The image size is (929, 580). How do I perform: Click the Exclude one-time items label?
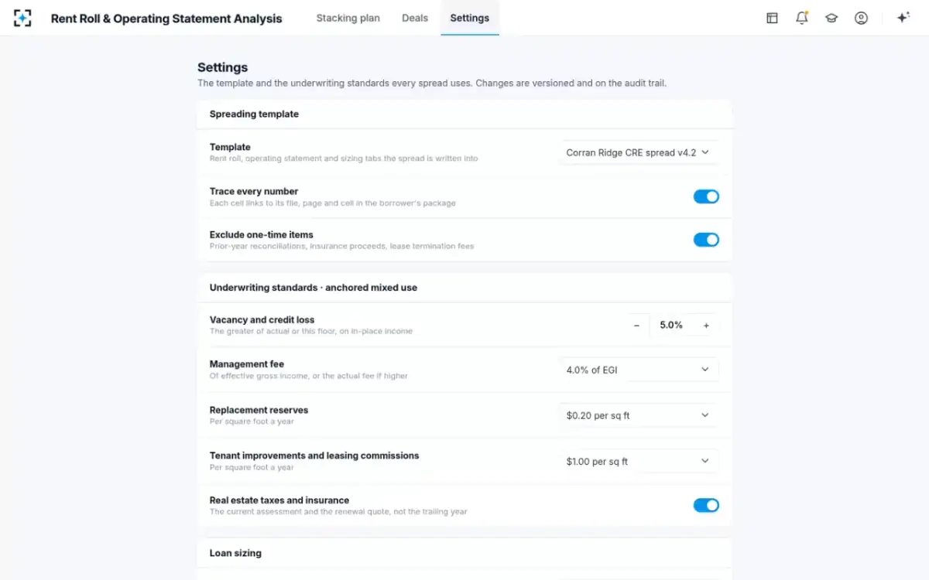[262, 234]
